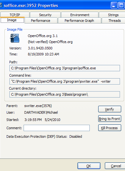
Task: Click Bring to Front button
Action: tap(110, 119)
